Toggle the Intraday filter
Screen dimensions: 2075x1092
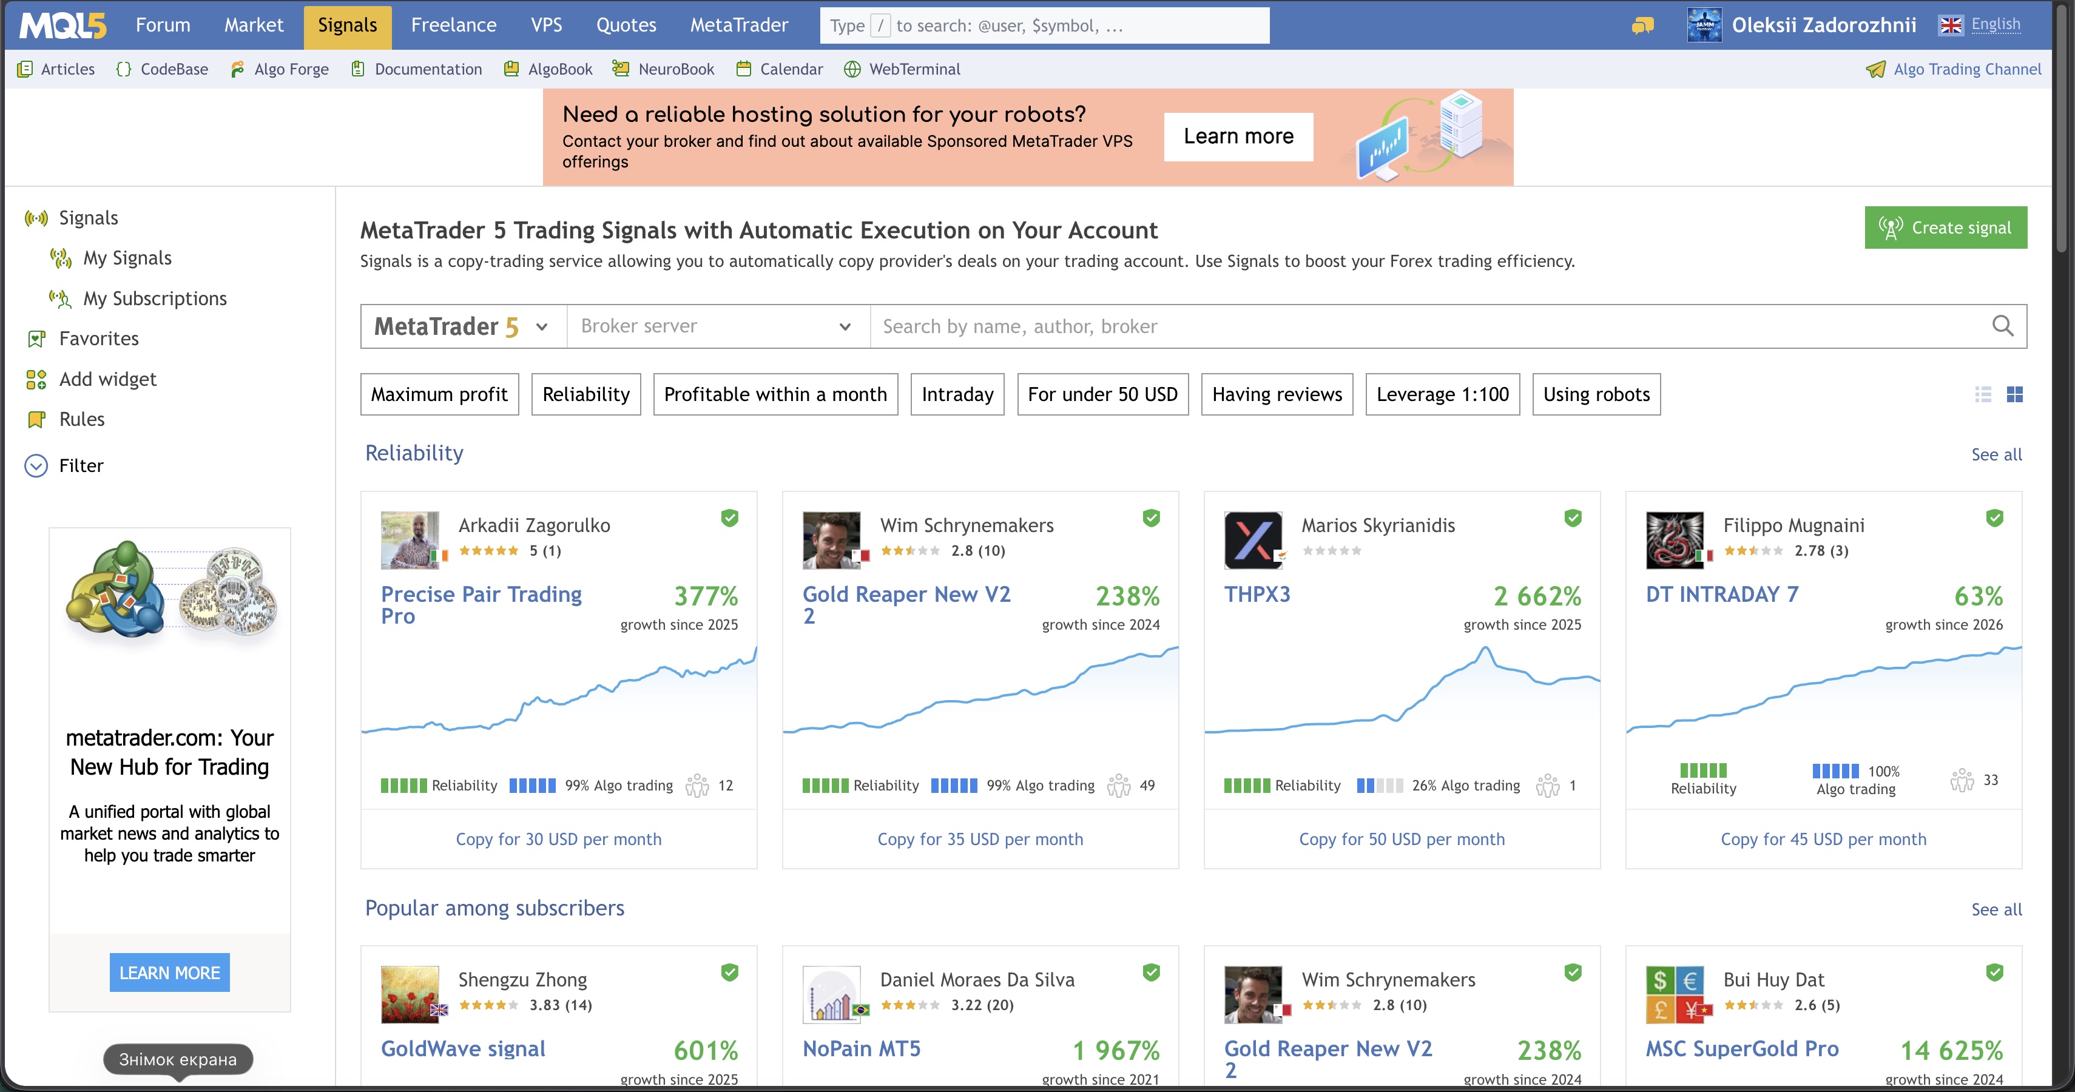click(958, 394)
